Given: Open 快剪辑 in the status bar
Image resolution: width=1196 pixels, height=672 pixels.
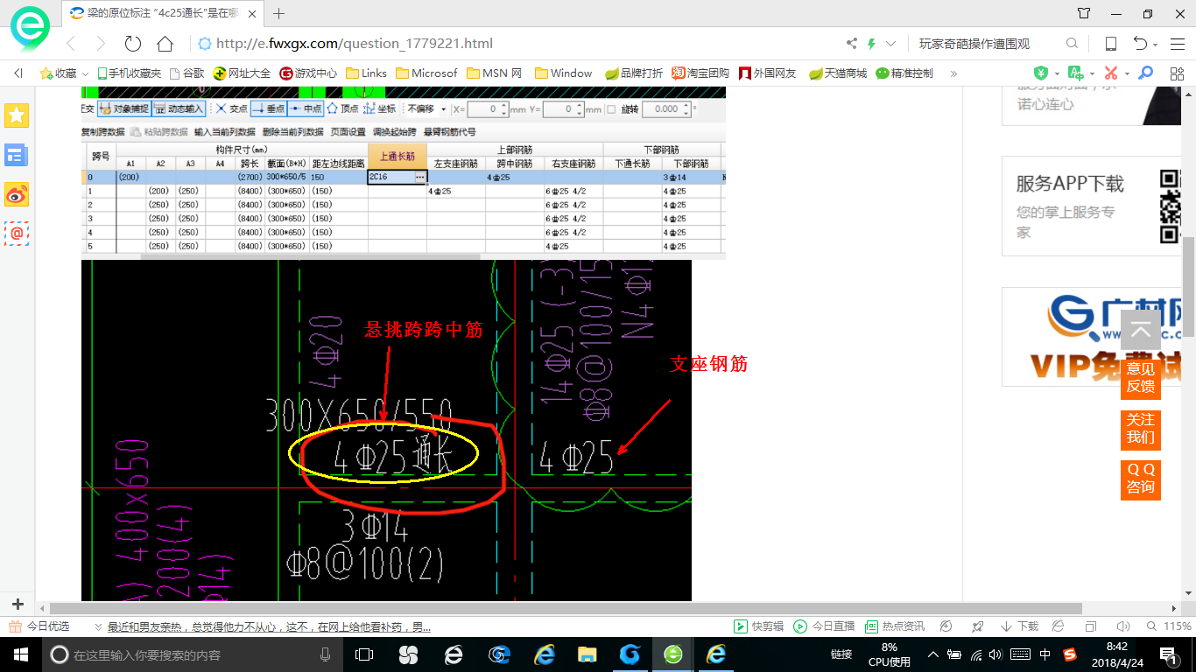Looking at the screenshot, I should click(758, 626).
